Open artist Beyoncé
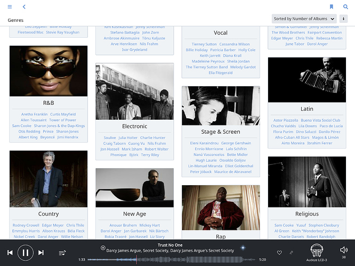This screenshot has width=355, height=266. [47, 137]
